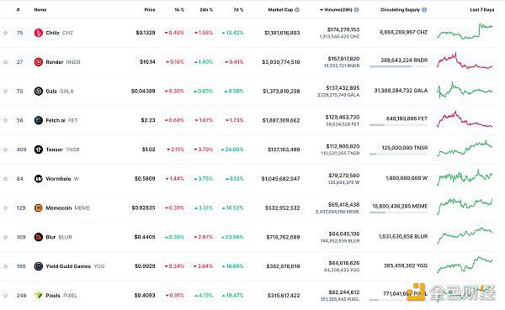Click the Chiliz coin logo icon

click(39, 33)
